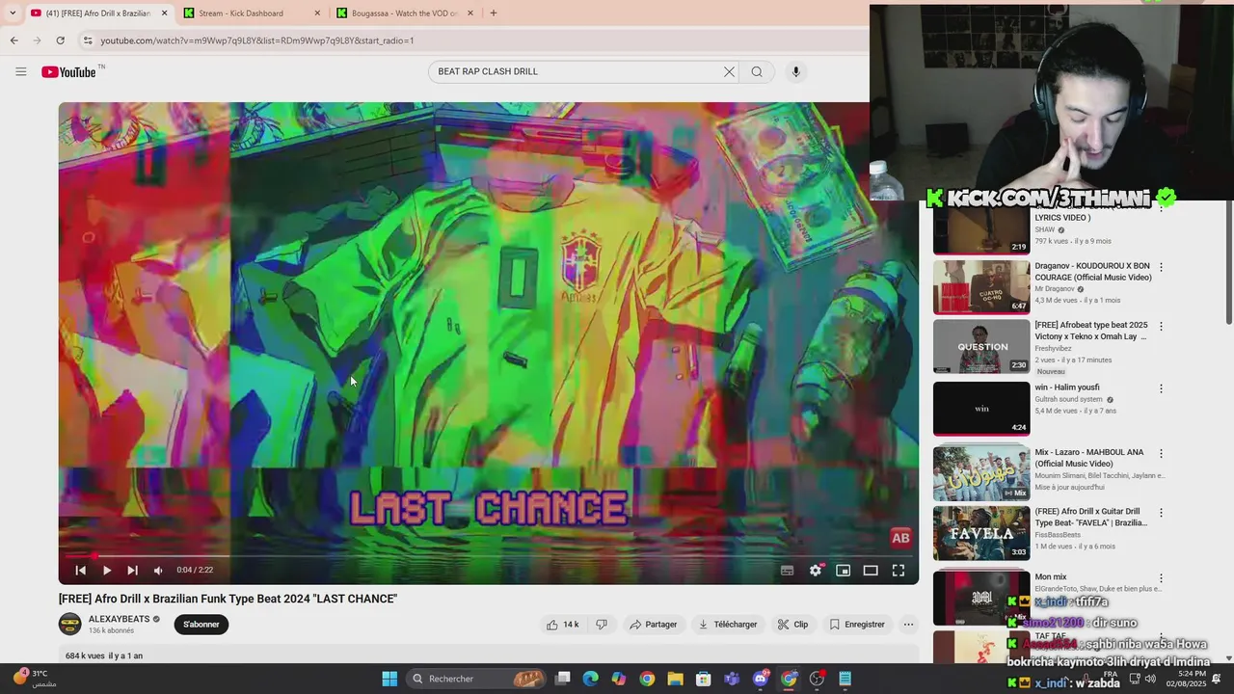Focus the browser address bar URL
Screen dimensions: 1234x694
pyautogui.click(x=257, y=40)
